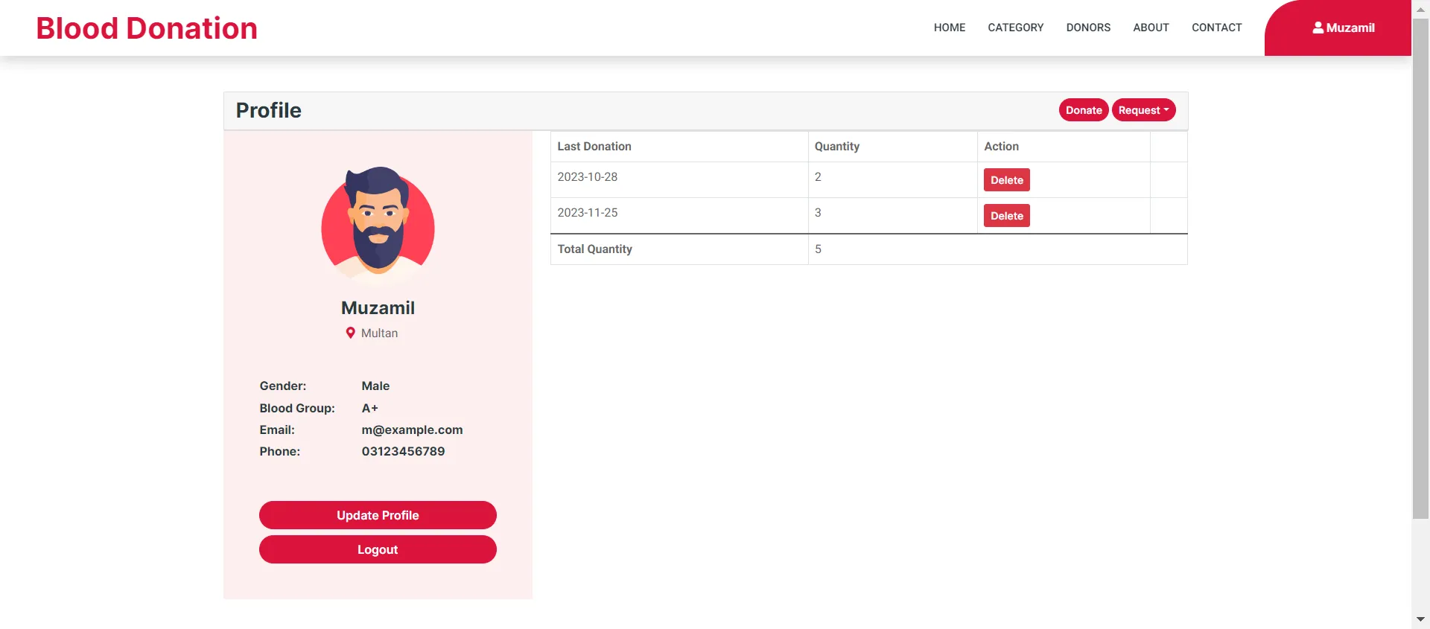Click the Update Profile button
The width and height of the screenshot is (1430, 629).
pyautogui.click(x=378, y=515)
